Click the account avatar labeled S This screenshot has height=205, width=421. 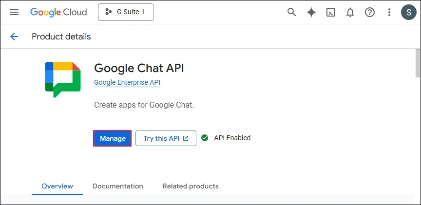[x=409, y=12]
